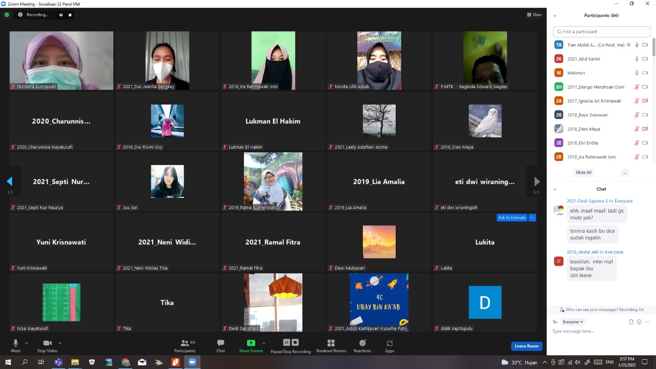
Task: Toggle video for Tian Abdul A. in participants
Action: (x=645, y=45)
